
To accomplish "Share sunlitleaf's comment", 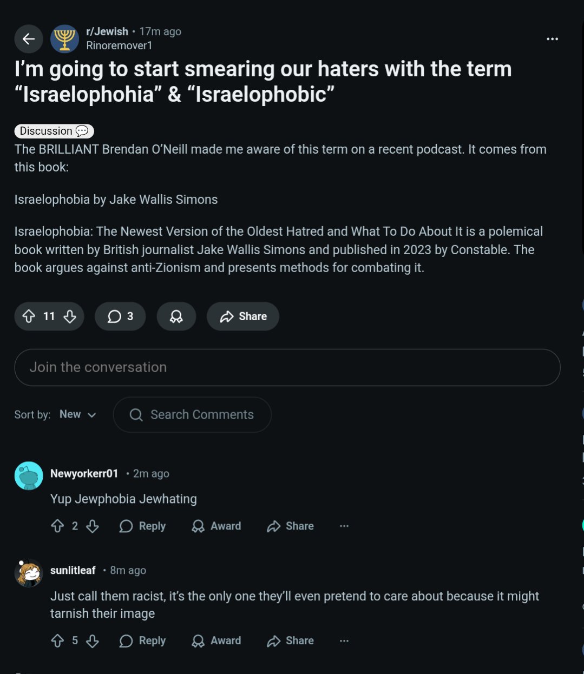I will pyautogui.click(x=290, y=641).
